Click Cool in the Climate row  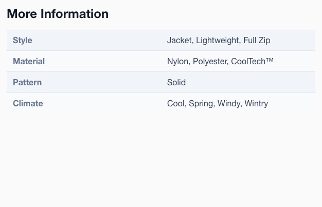(176, 103)
